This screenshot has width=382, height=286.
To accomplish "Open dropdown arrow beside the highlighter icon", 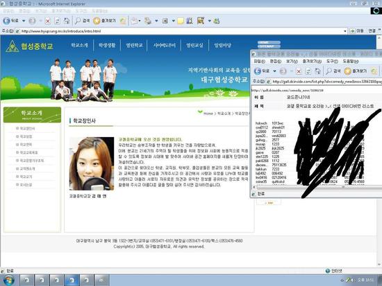I will [x=210, y=21].
